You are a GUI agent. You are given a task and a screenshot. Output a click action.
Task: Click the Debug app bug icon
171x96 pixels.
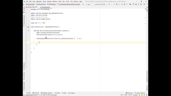[x=117, y=4]
